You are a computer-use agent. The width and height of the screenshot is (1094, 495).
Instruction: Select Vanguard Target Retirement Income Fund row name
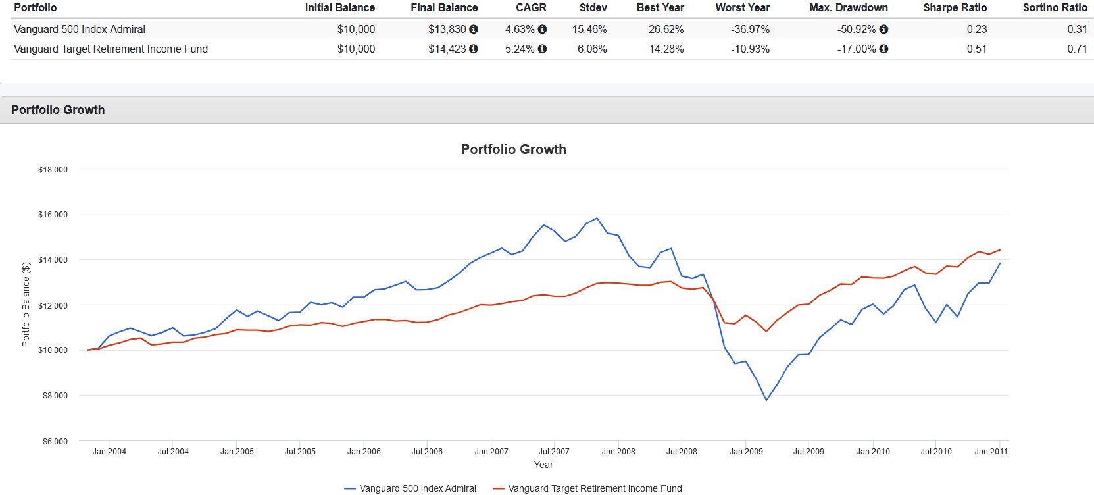pyautogui.click(x=111, y=49)
